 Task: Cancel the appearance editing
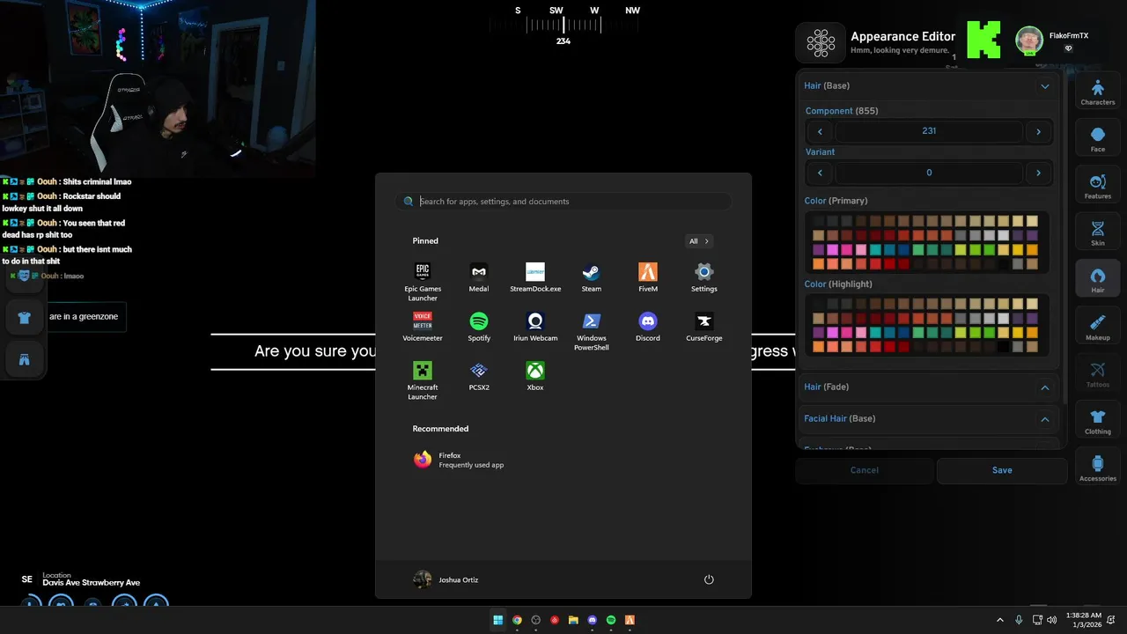coord(865,470)
